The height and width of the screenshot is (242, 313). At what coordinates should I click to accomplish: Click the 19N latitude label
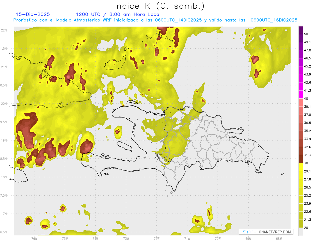pos(4,140)
